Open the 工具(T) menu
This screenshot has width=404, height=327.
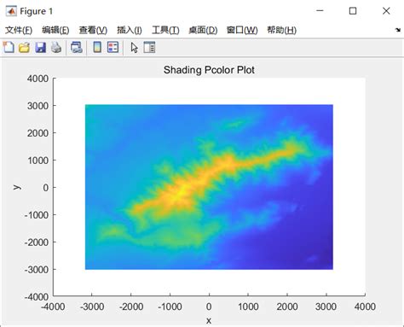(165, 30)
